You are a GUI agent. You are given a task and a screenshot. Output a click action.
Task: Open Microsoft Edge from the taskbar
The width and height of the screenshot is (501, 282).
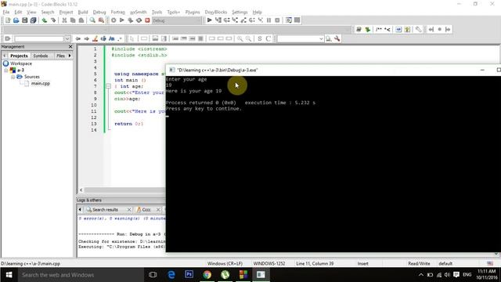pos(171,275)
